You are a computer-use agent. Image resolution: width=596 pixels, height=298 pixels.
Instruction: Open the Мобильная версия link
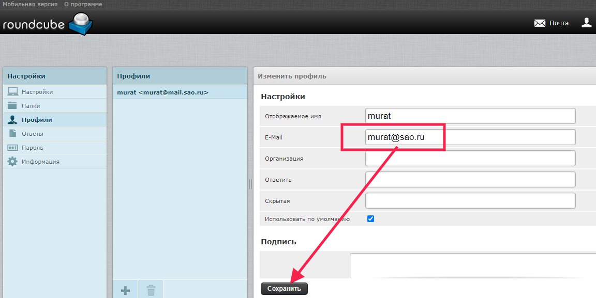coord(30,4)
